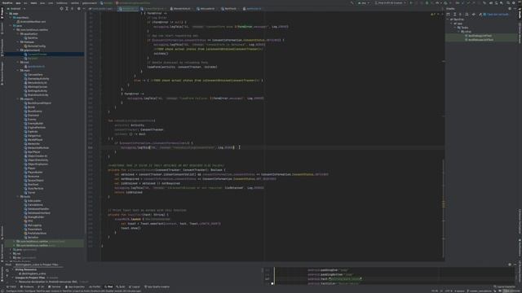Open the target device selector dropdown
Viewport: 522px width, 293px height.
click(x=390, y=3)
